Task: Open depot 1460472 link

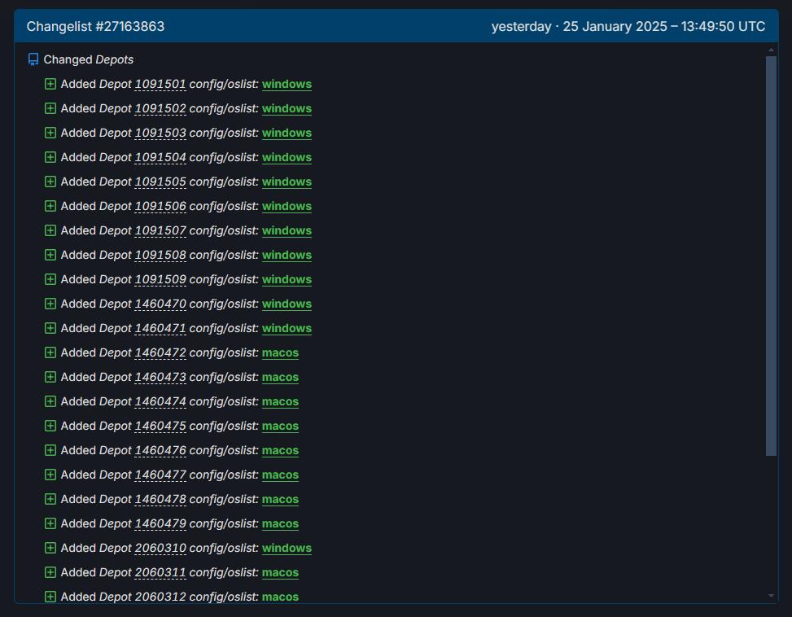Action: pyautogui.click(x=160, y=353)
